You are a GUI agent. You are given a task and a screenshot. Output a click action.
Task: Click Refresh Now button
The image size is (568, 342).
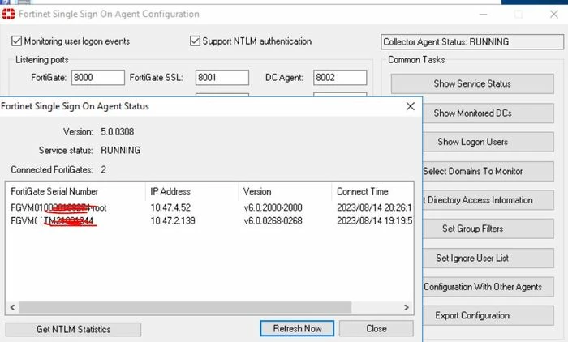(x=297, y=328)
